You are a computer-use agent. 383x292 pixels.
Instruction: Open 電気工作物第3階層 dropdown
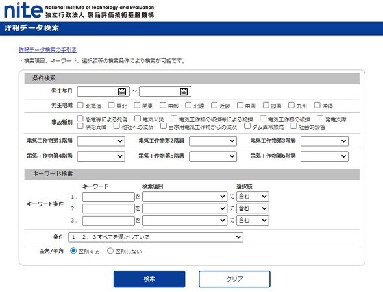tap(325, 141)
